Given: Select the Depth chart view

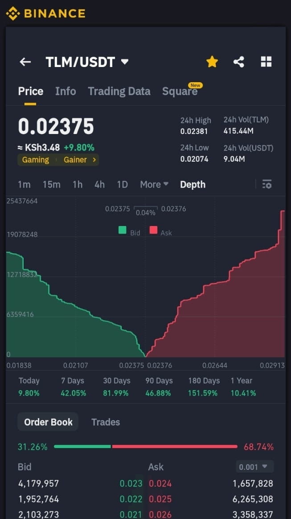Looking at the screenshot, I should point(193,184).
